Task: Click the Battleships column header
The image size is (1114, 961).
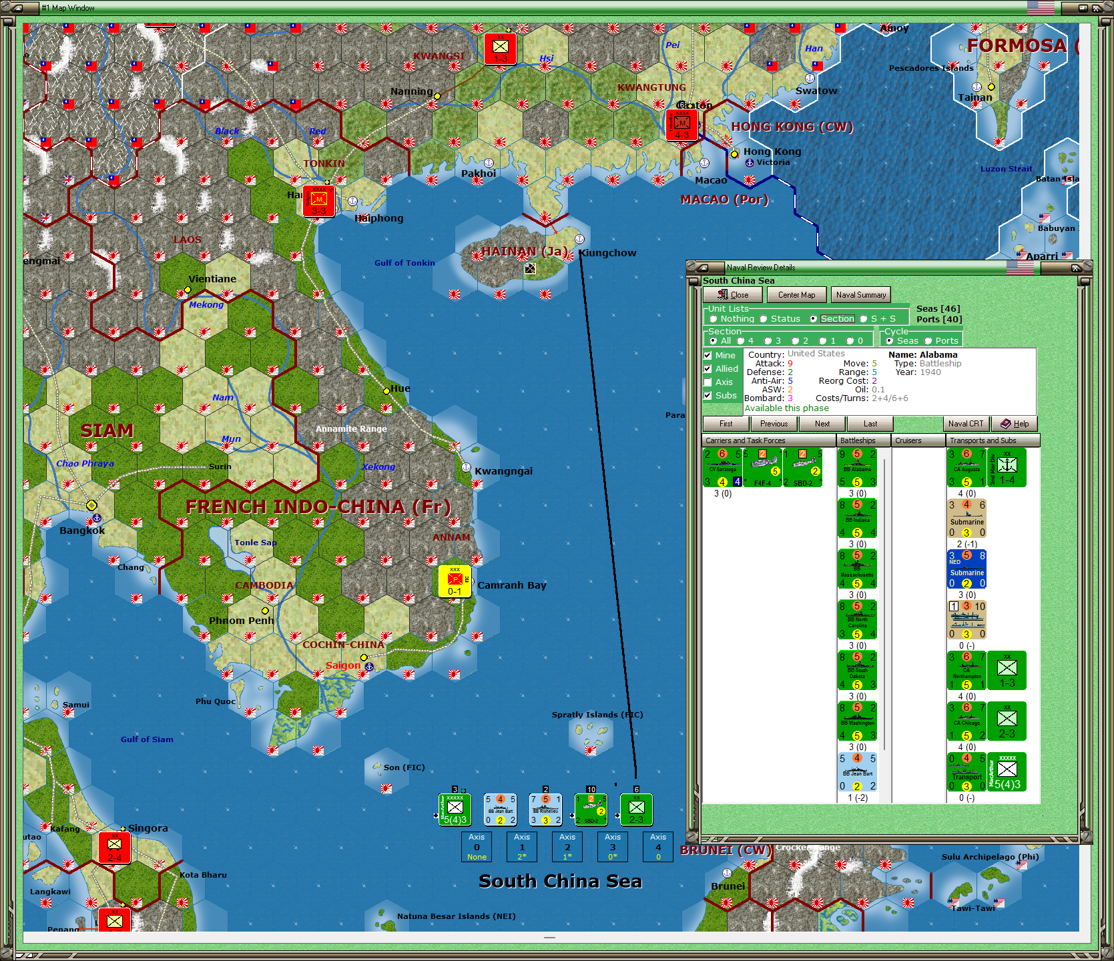Action: pyautogui.click(x=864, y=440)
